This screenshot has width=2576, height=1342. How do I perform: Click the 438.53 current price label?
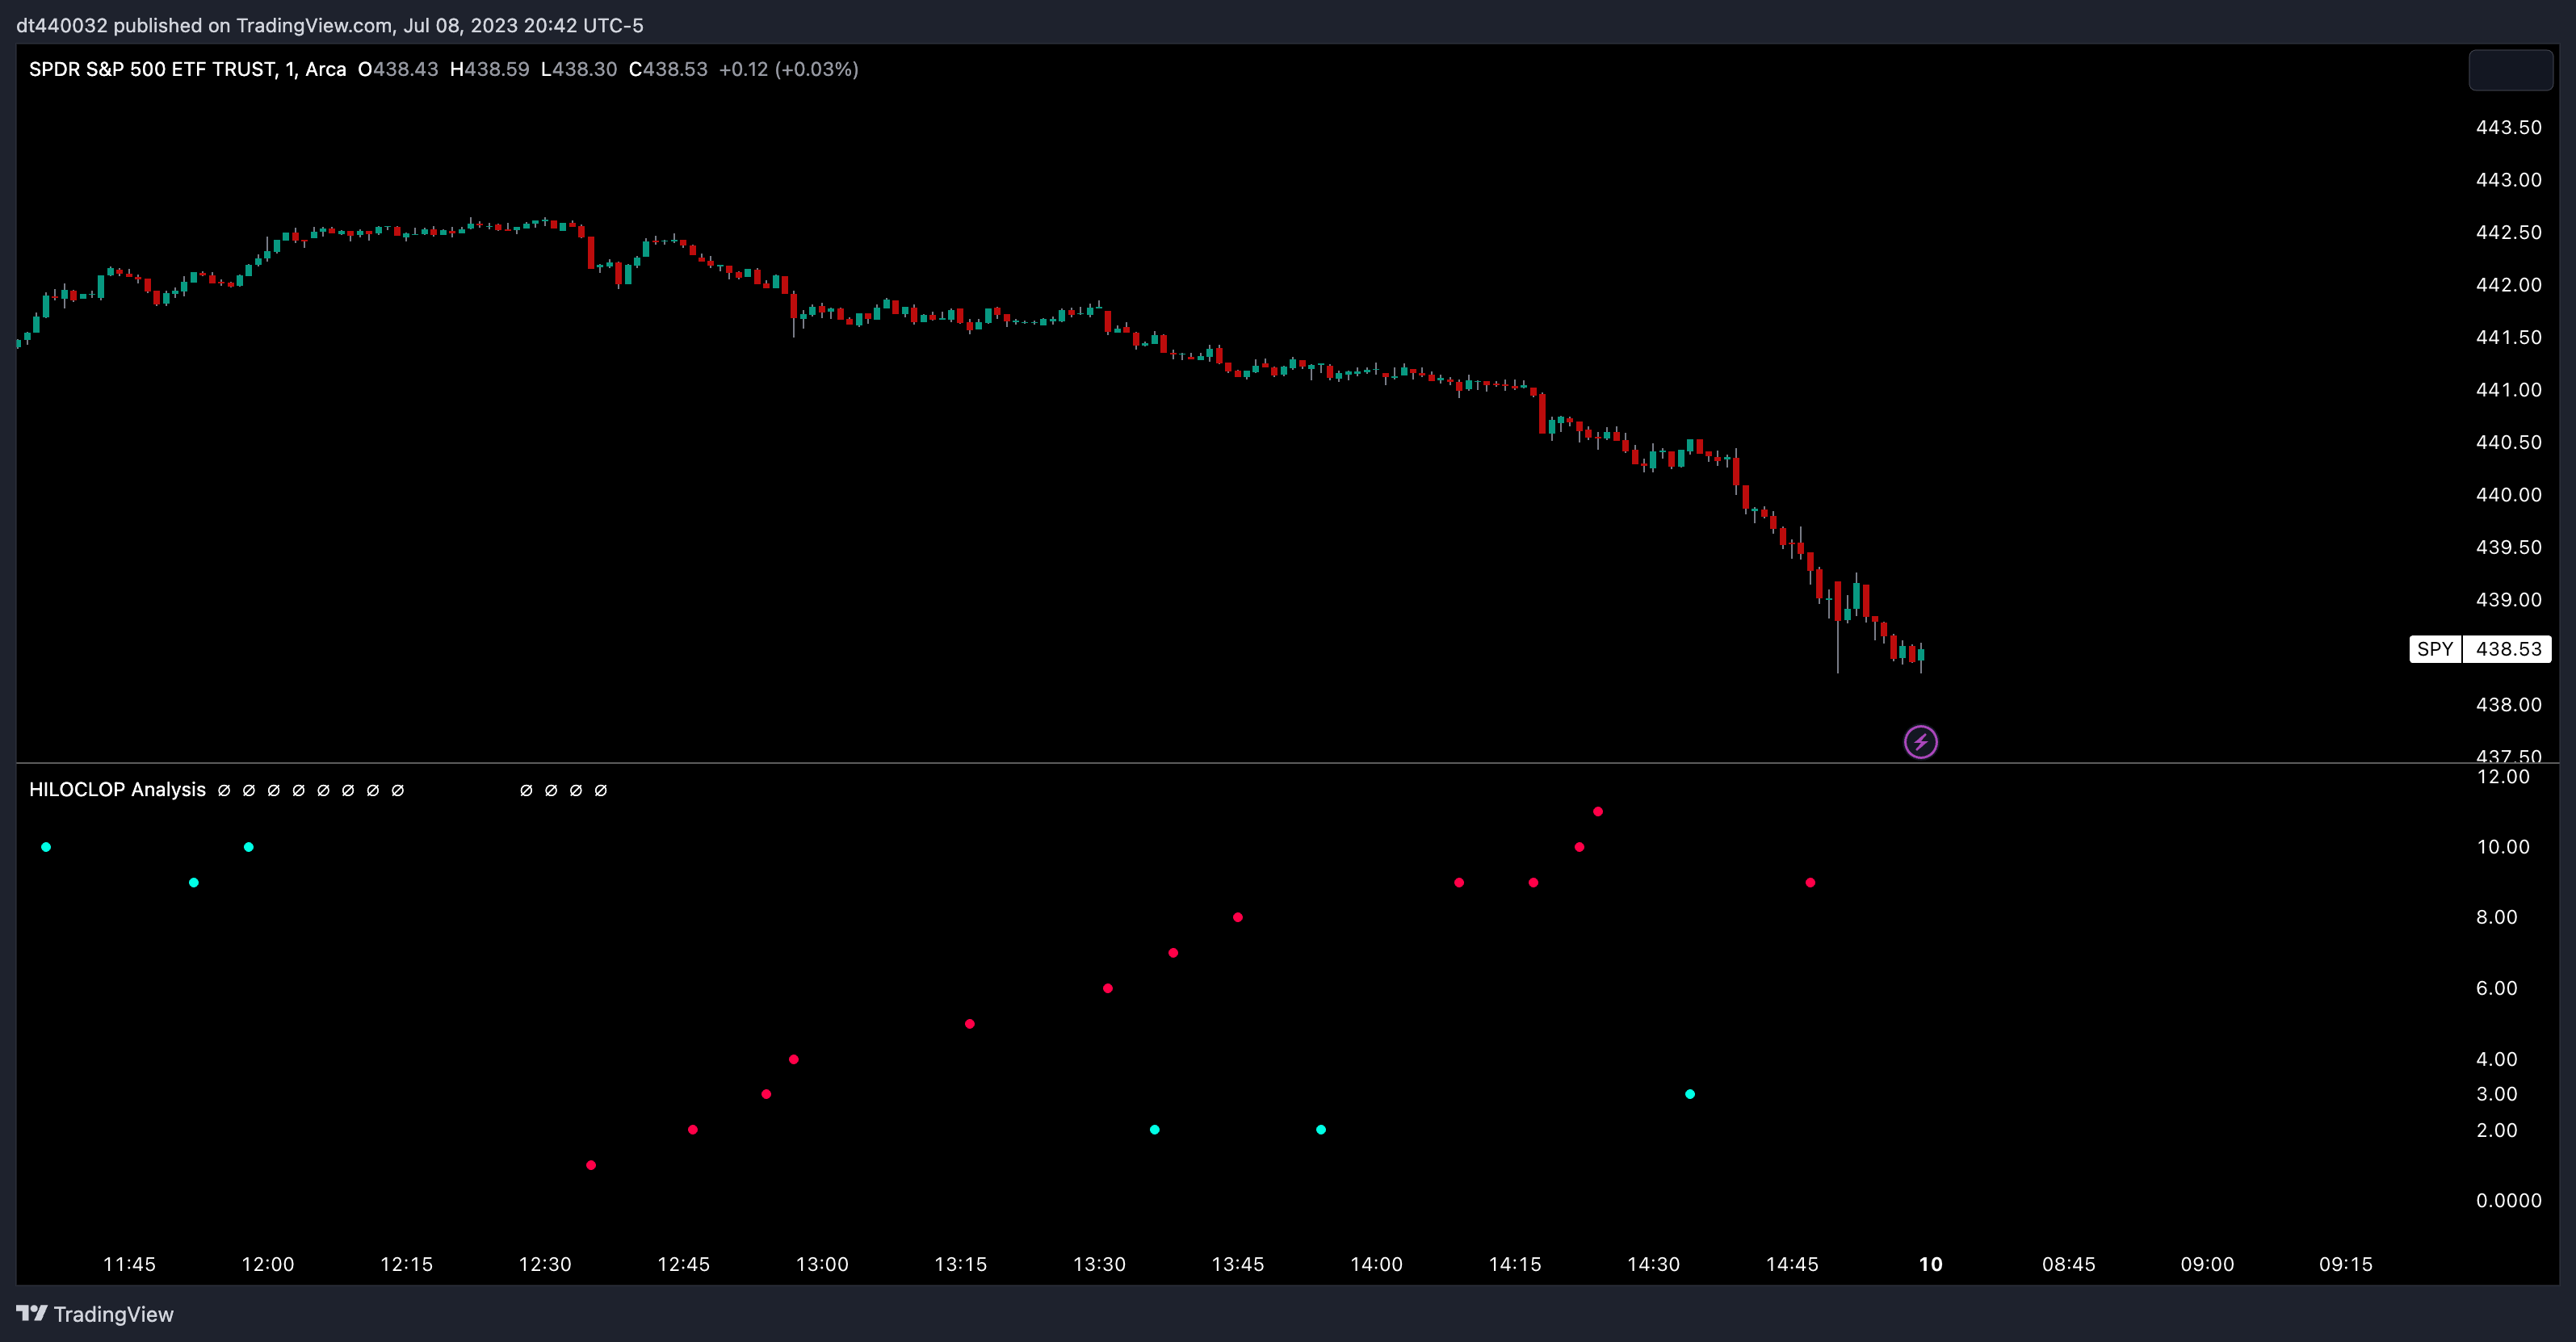(2508, 649)
